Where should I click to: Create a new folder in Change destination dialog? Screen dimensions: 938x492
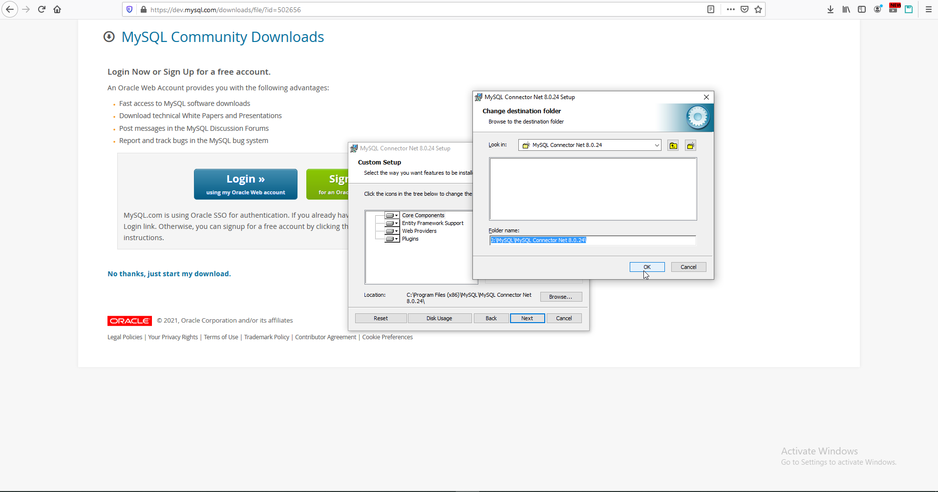(x=690, y=145)
